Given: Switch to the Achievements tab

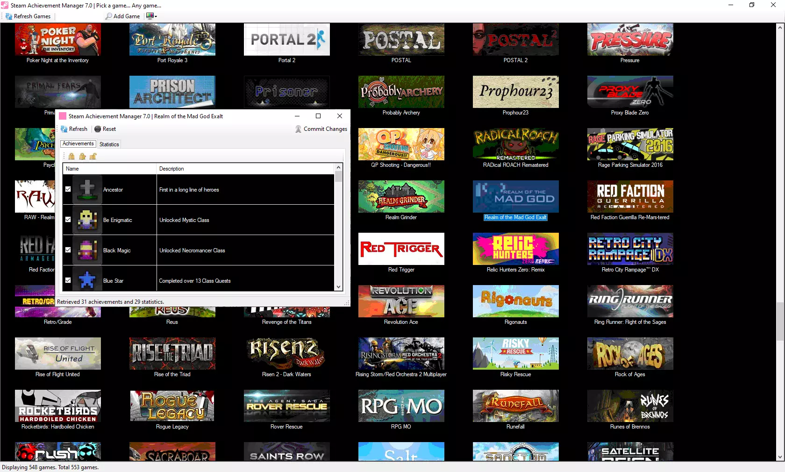Looking at the screenshot, I should pyautogui.click(x=78, y=144).
